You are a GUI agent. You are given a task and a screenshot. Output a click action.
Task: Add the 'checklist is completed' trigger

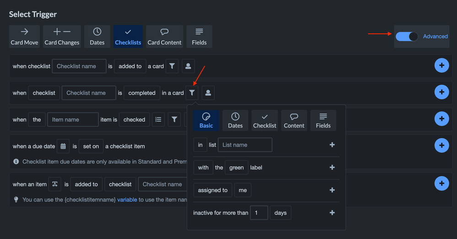pos(441,92)
